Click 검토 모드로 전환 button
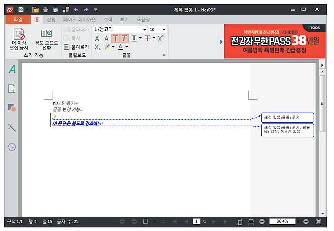334x231 pixels. click(x=46, y=40)
